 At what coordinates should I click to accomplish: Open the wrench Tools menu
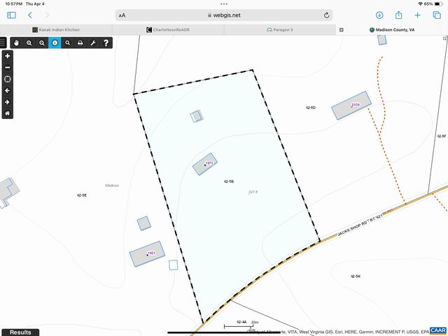tap(93, 43)
